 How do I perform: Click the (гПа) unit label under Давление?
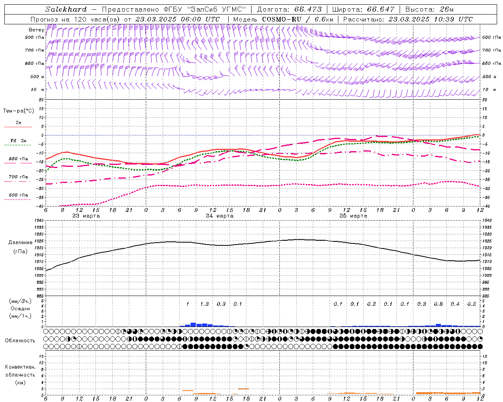click(x=20, y=252)
